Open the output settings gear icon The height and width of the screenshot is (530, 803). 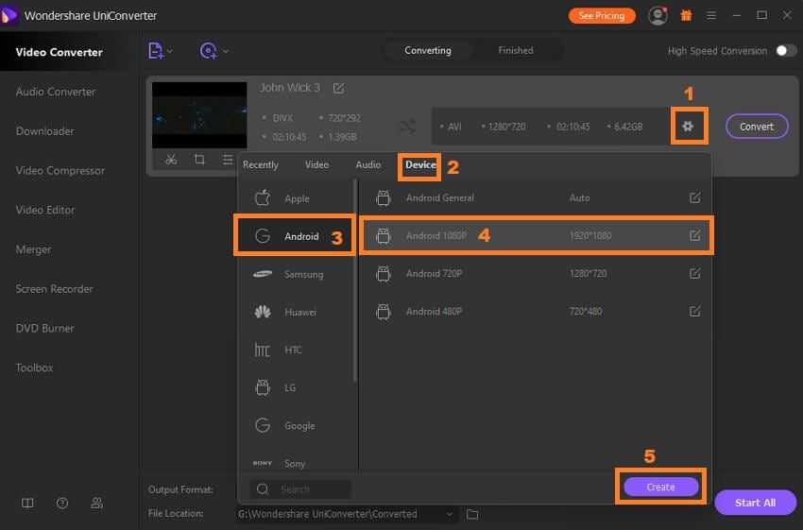click(688, 126)
